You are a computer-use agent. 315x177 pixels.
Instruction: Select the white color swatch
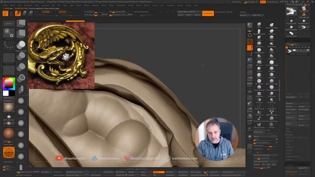pos(5,93)
